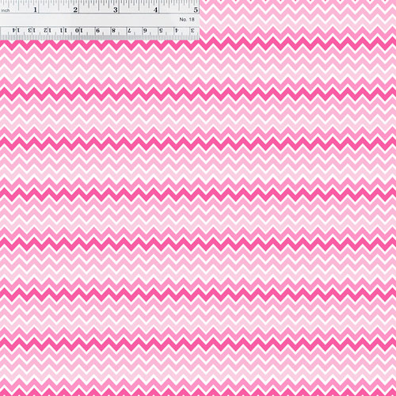Click the 1 inch mark on the ruler
Viewport: 396px width, 396px height.
(x=36, y=10)
